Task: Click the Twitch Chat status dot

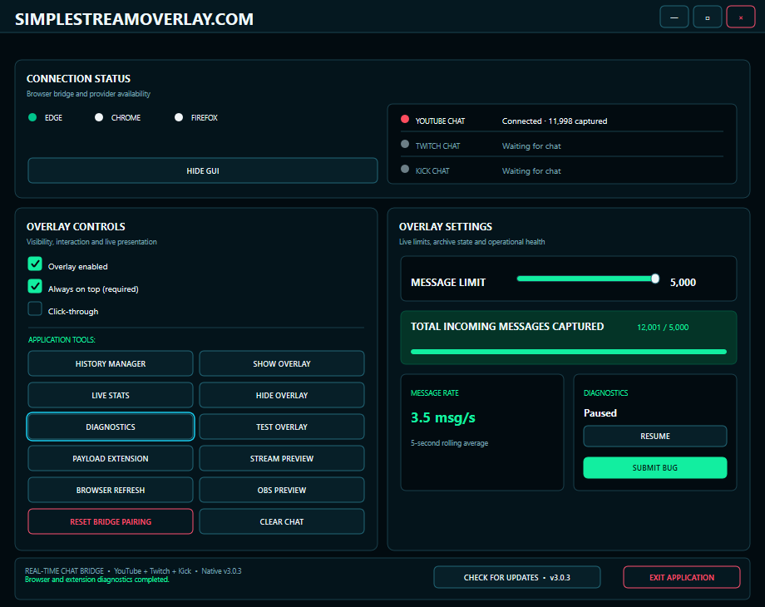Action: [x=404, y=144]
